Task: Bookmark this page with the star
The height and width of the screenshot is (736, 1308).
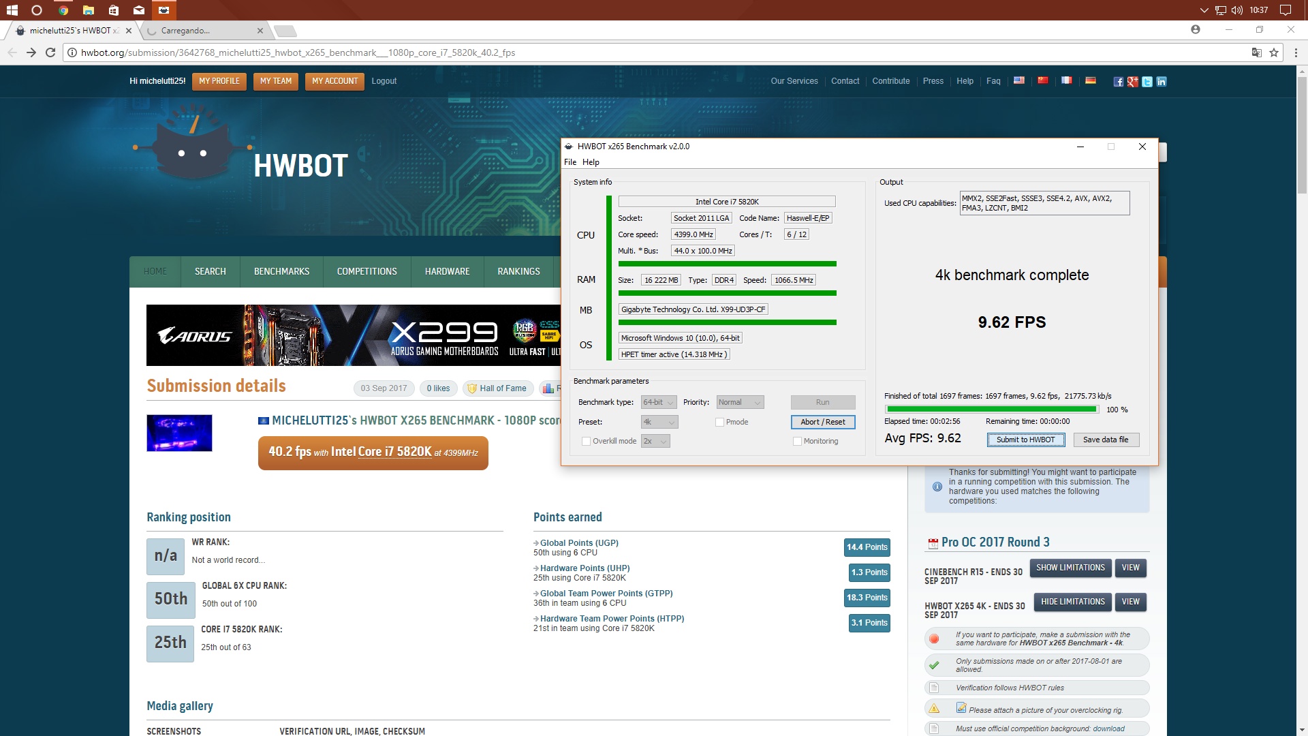Action: pos(1274,52)
